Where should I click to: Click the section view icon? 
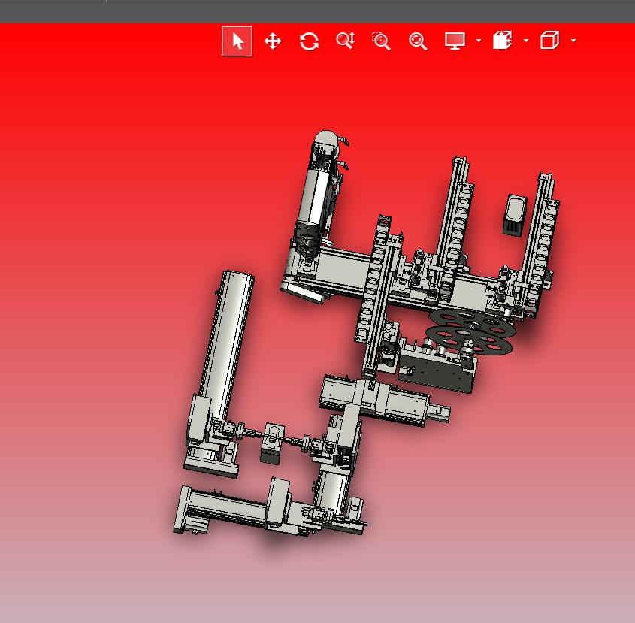pos(502,40)
